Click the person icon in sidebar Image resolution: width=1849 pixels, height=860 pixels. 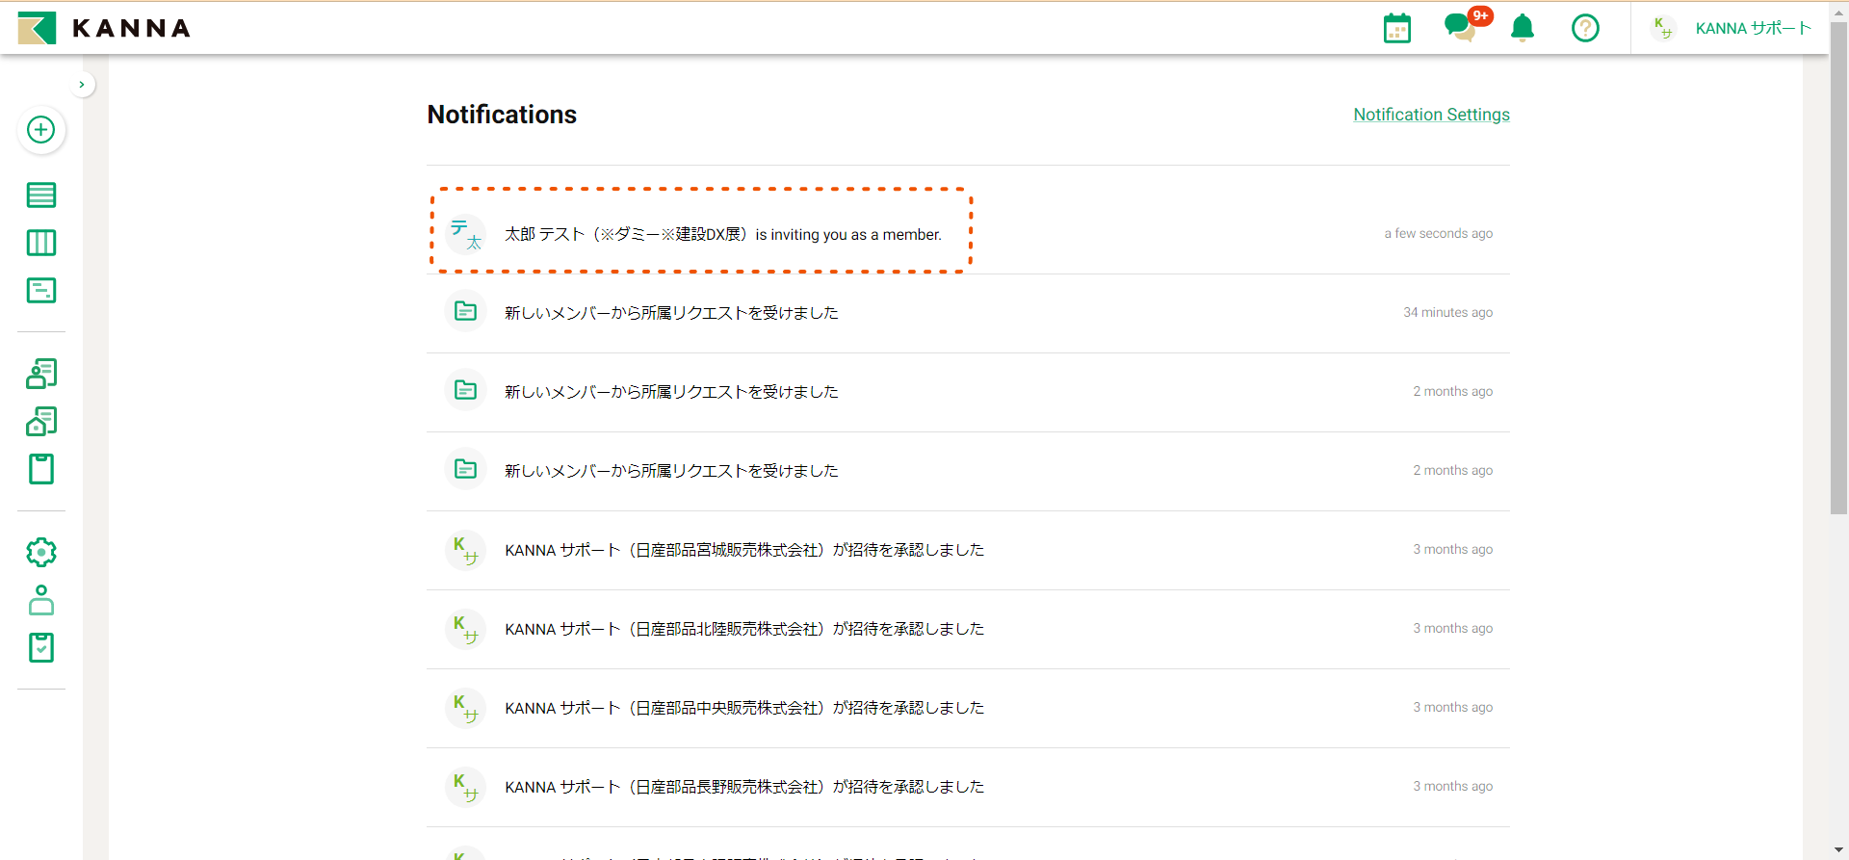click(40, 600)
